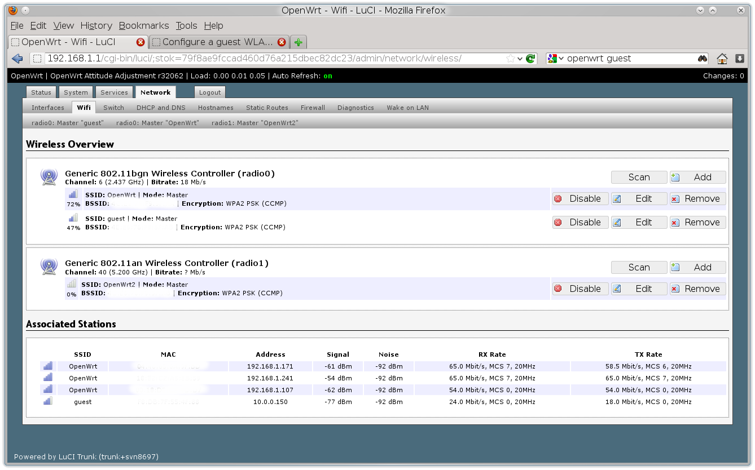Click the Firefox back arrow button
This screenshot has height=470, width=755.
[x=17, y=59]
